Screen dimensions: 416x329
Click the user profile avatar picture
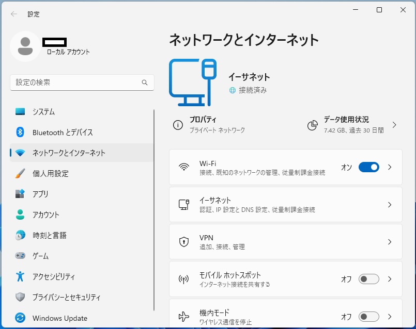[25, 46]
